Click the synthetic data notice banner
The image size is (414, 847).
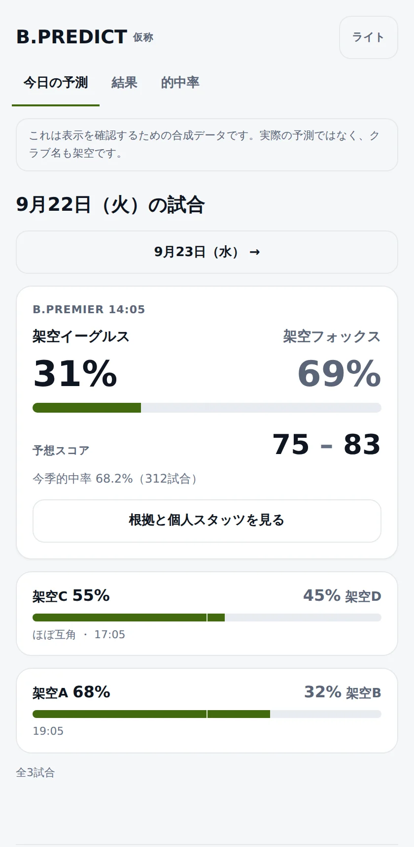point(207,145)
